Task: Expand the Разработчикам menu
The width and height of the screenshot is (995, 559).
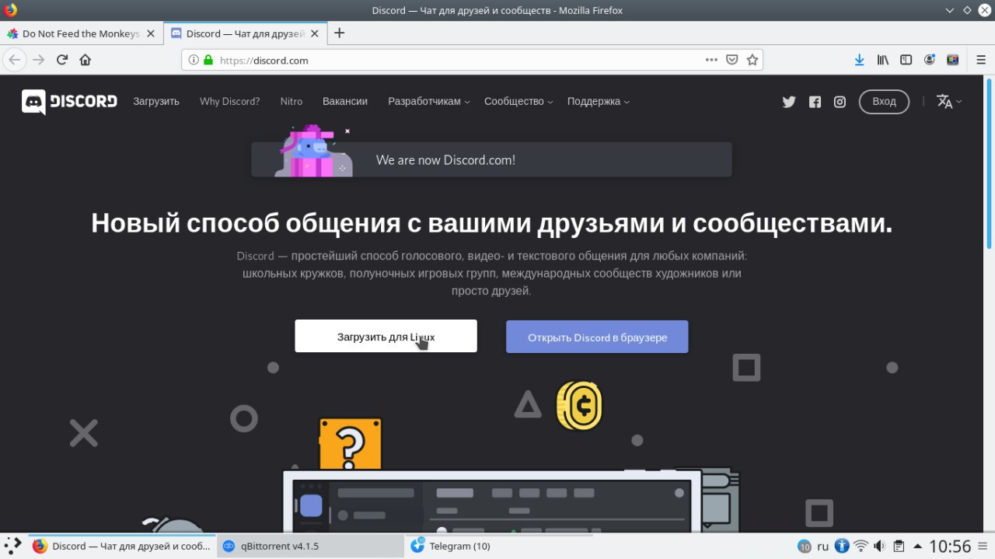Action: pos(429,101)
